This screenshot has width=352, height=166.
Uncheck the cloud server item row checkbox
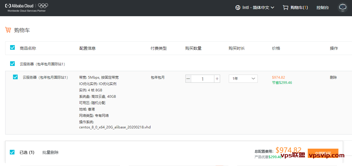15,77
